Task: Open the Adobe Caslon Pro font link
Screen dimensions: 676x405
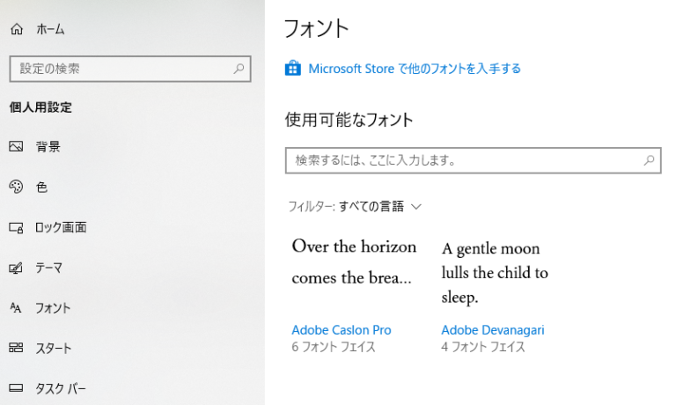Action: click(341, 330)
